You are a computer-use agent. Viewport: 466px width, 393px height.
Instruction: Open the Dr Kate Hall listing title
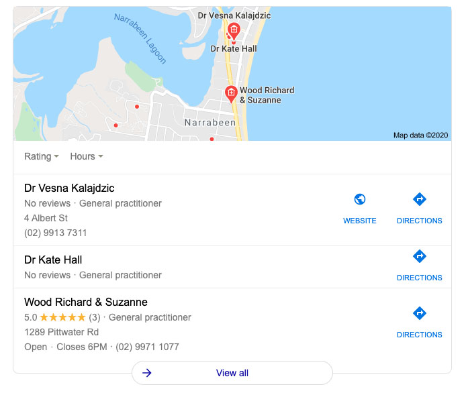point(53,260)
